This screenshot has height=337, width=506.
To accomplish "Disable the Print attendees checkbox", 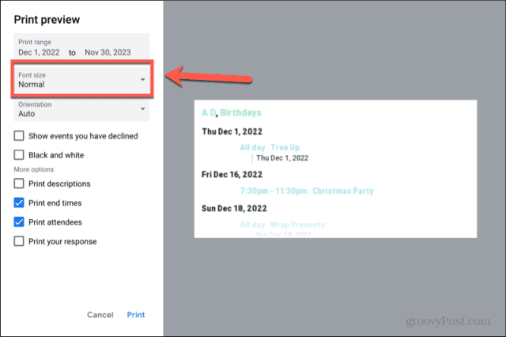I will click(19, 222).
